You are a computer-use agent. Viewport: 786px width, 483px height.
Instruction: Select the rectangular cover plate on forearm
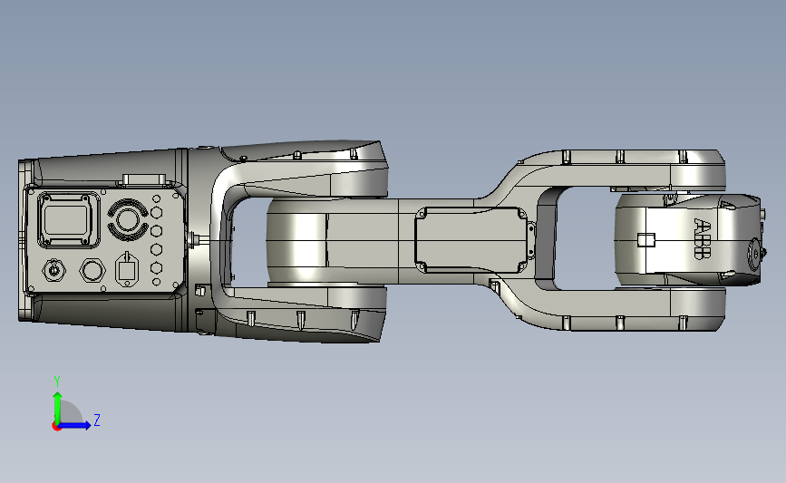(x=471, y=239)
